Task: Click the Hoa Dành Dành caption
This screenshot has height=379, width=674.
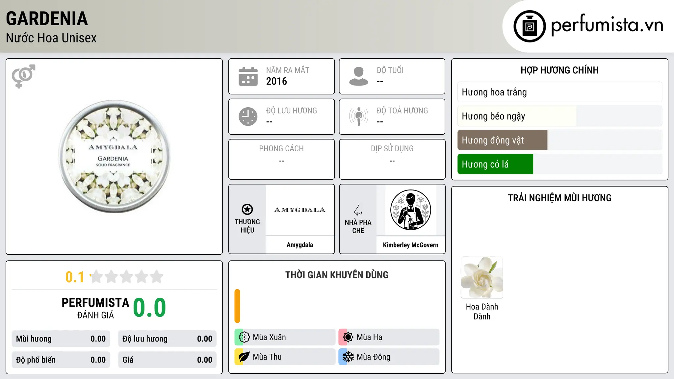Action: click(482, 312)
